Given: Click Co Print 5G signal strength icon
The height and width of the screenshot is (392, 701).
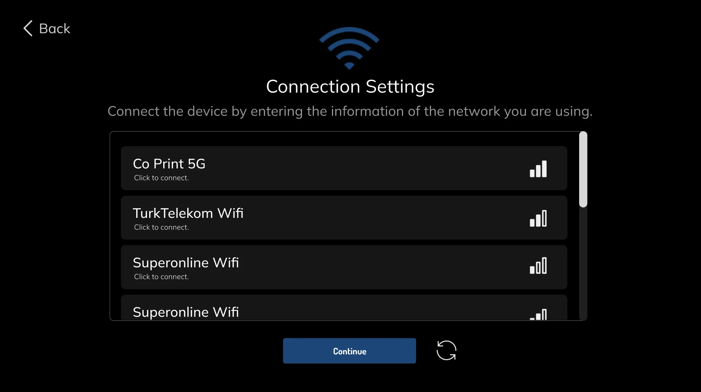Looking at the screenshot, I should (538, 169).
